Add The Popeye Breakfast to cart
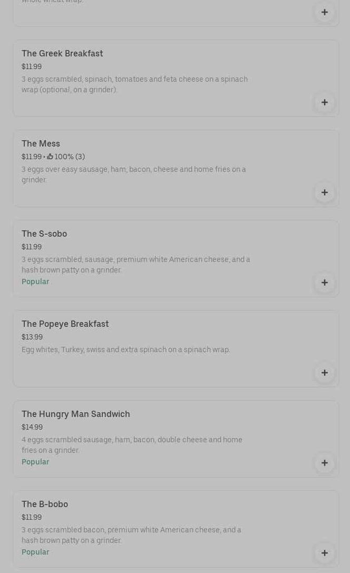Image resolution: width=350 pixels, height=573 pixels. [x=324, y=373]
